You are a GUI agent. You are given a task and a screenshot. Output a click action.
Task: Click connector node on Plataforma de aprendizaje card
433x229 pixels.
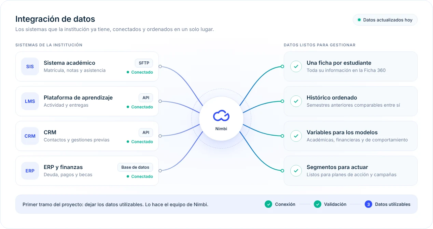[x=160, y=101]
